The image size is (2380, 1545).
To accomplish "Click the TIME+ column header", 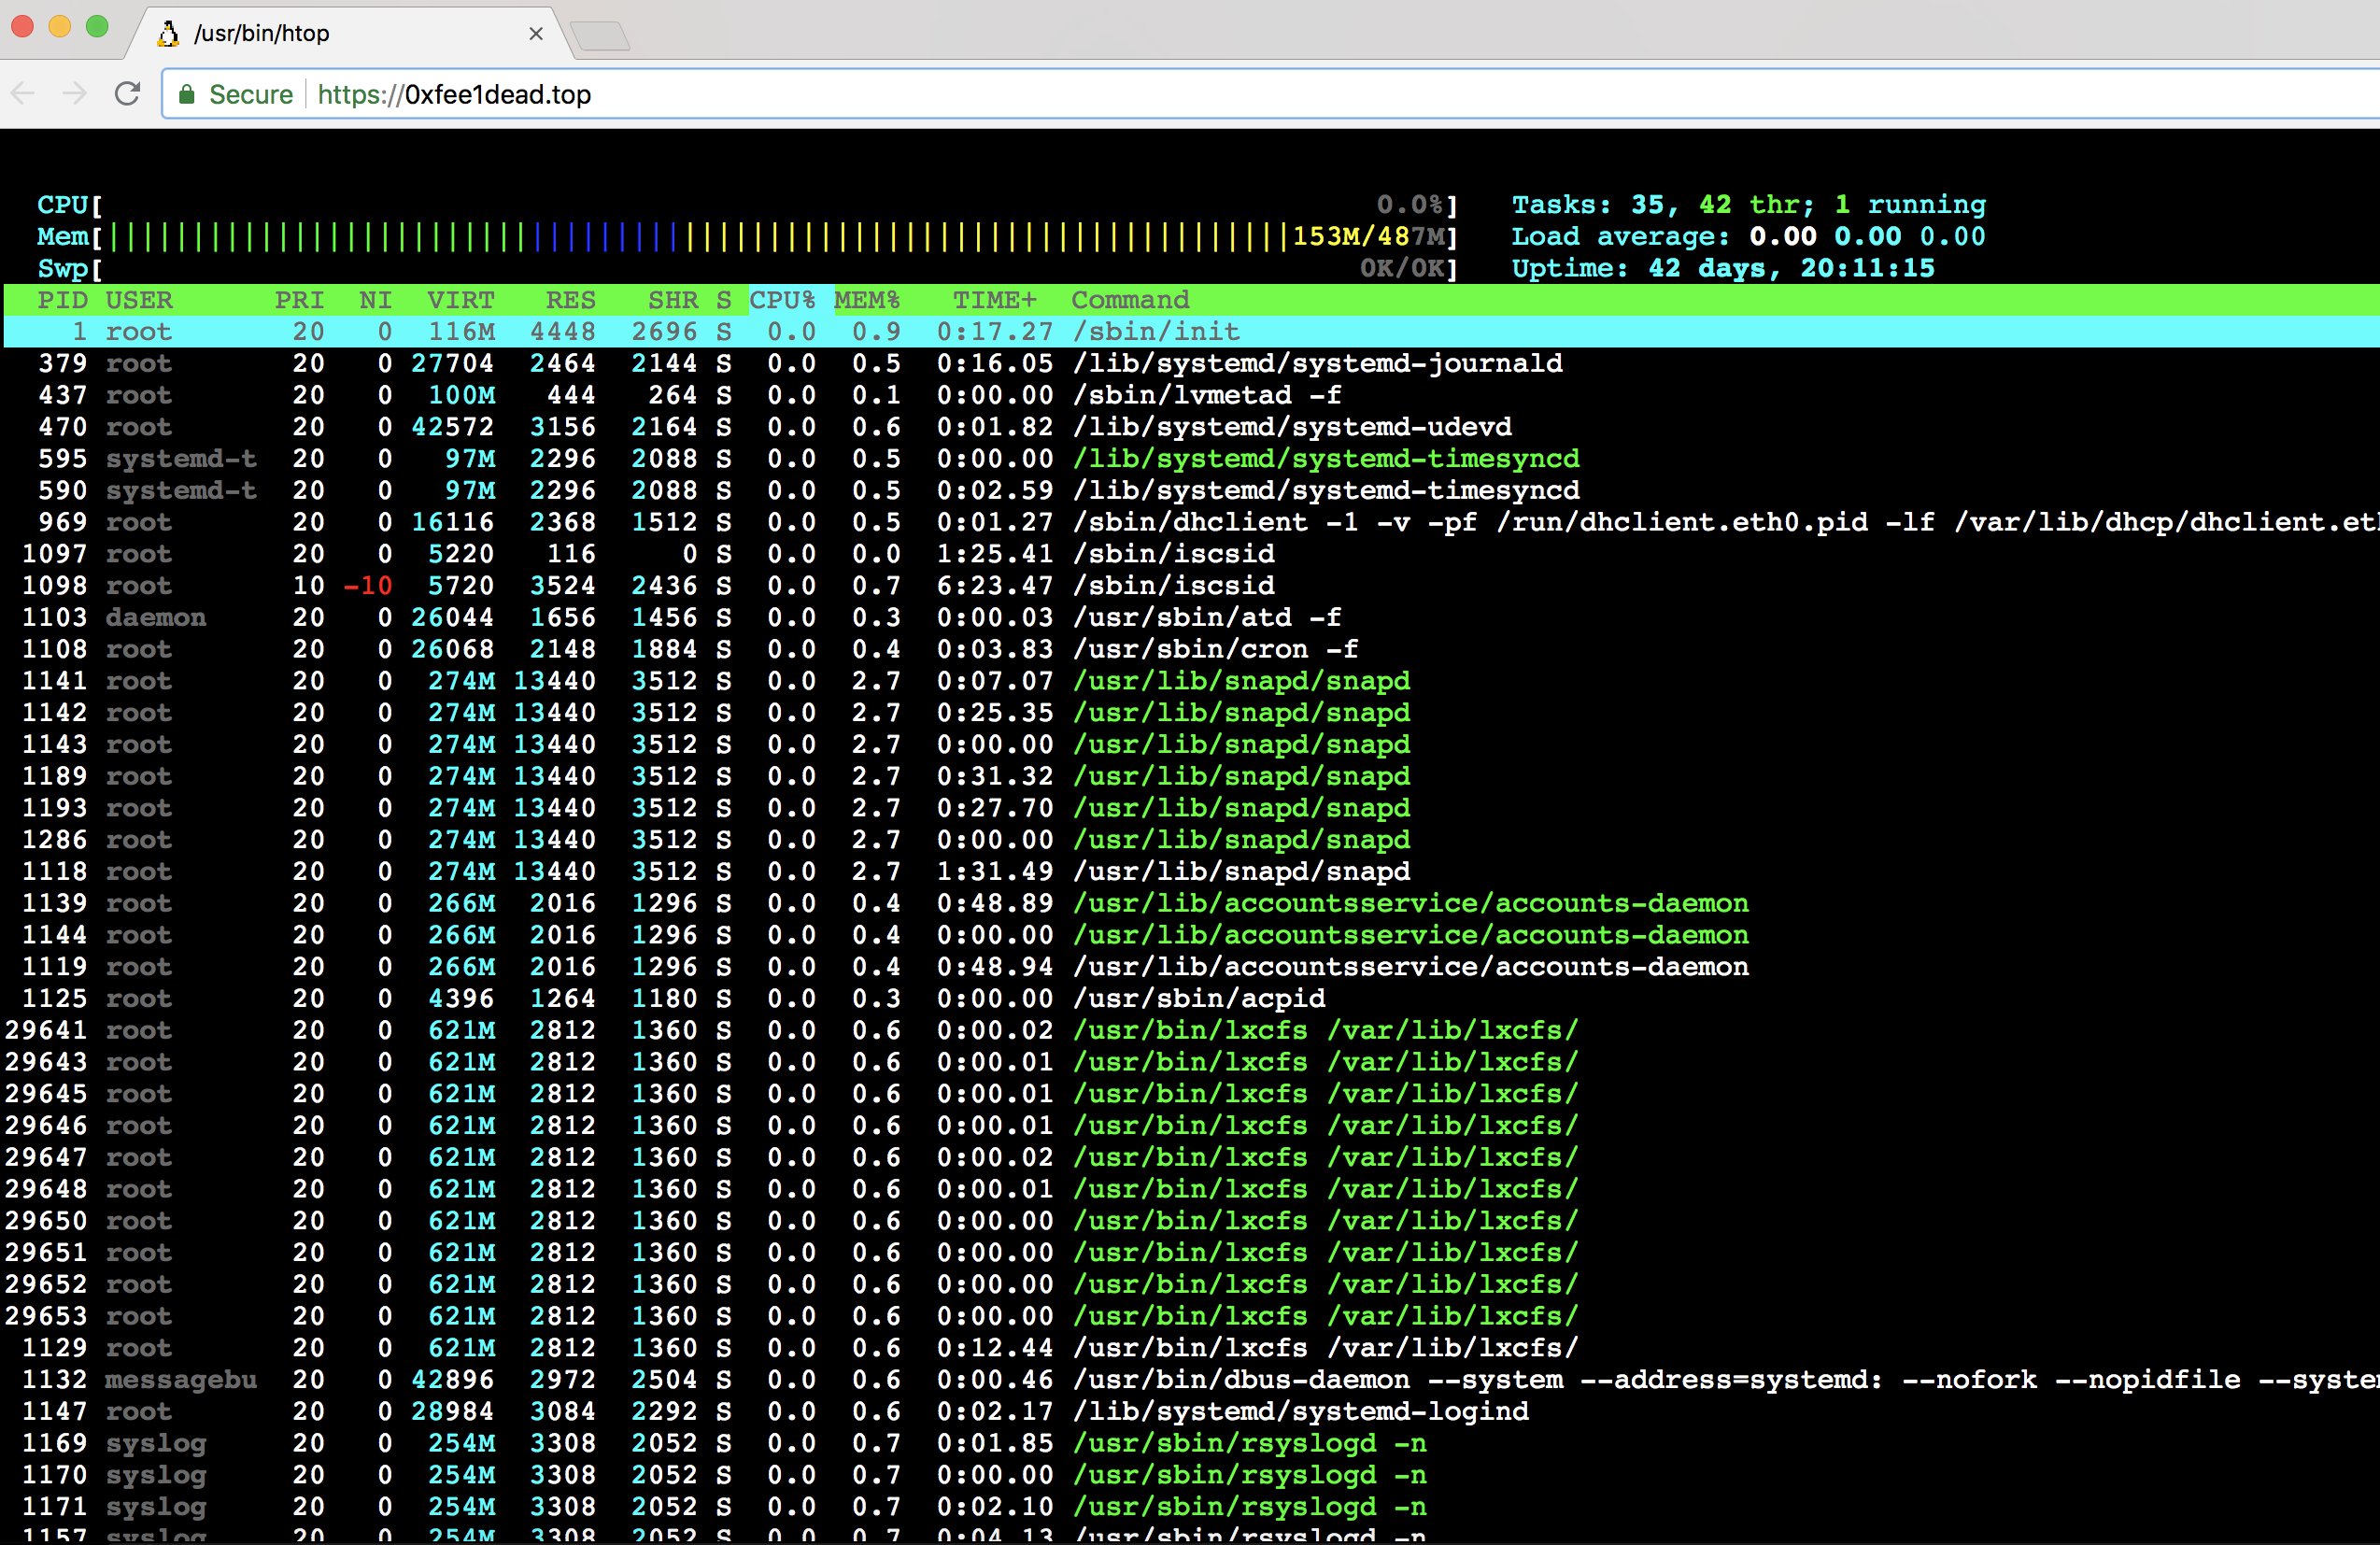I will point(994,300).
